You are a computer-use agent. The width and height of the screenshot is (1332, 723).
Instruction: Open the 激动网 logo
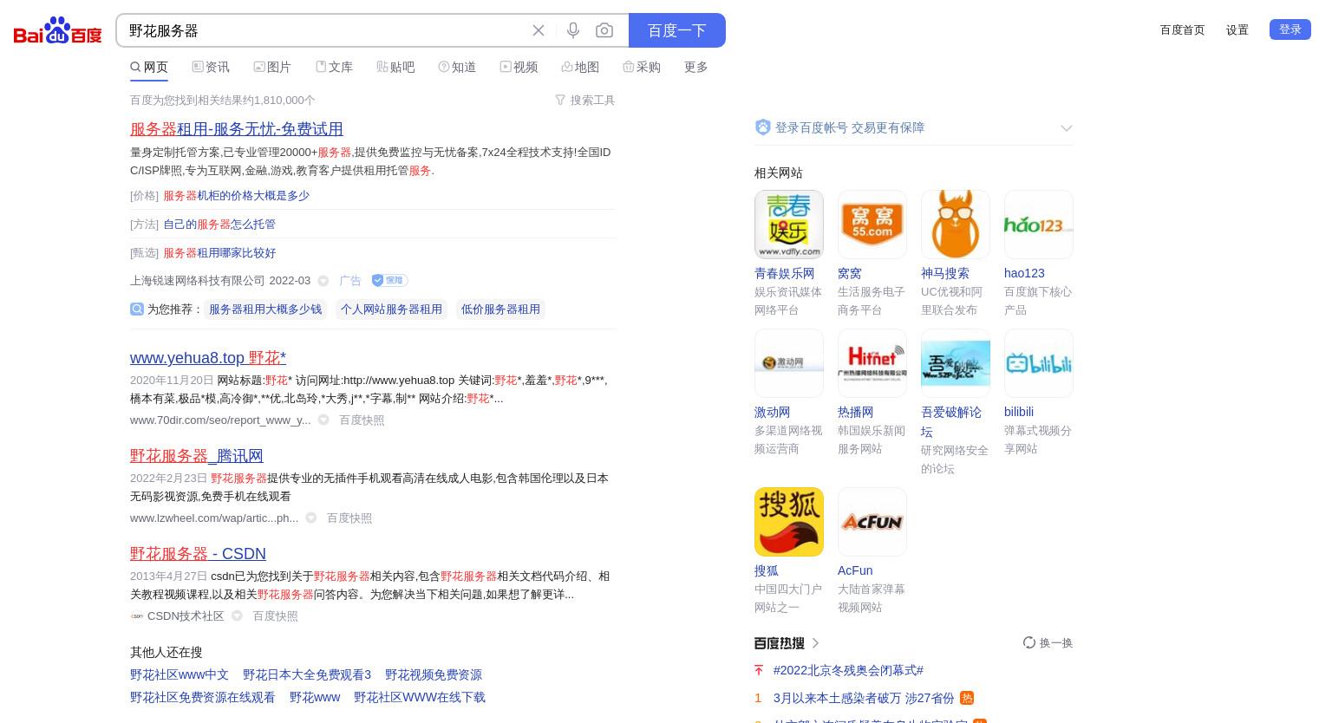click(789, 363)
